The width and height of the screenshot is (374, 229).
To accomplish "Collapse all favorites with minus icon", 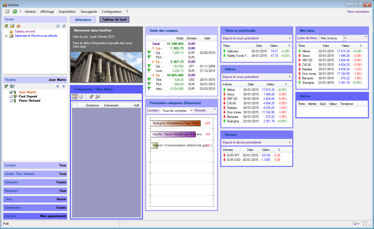I will [58, 26].
